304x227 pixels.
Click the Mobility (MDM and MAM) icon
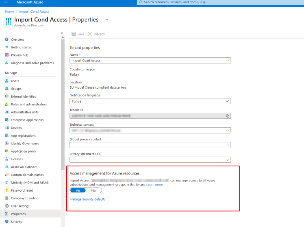[7, 182]
